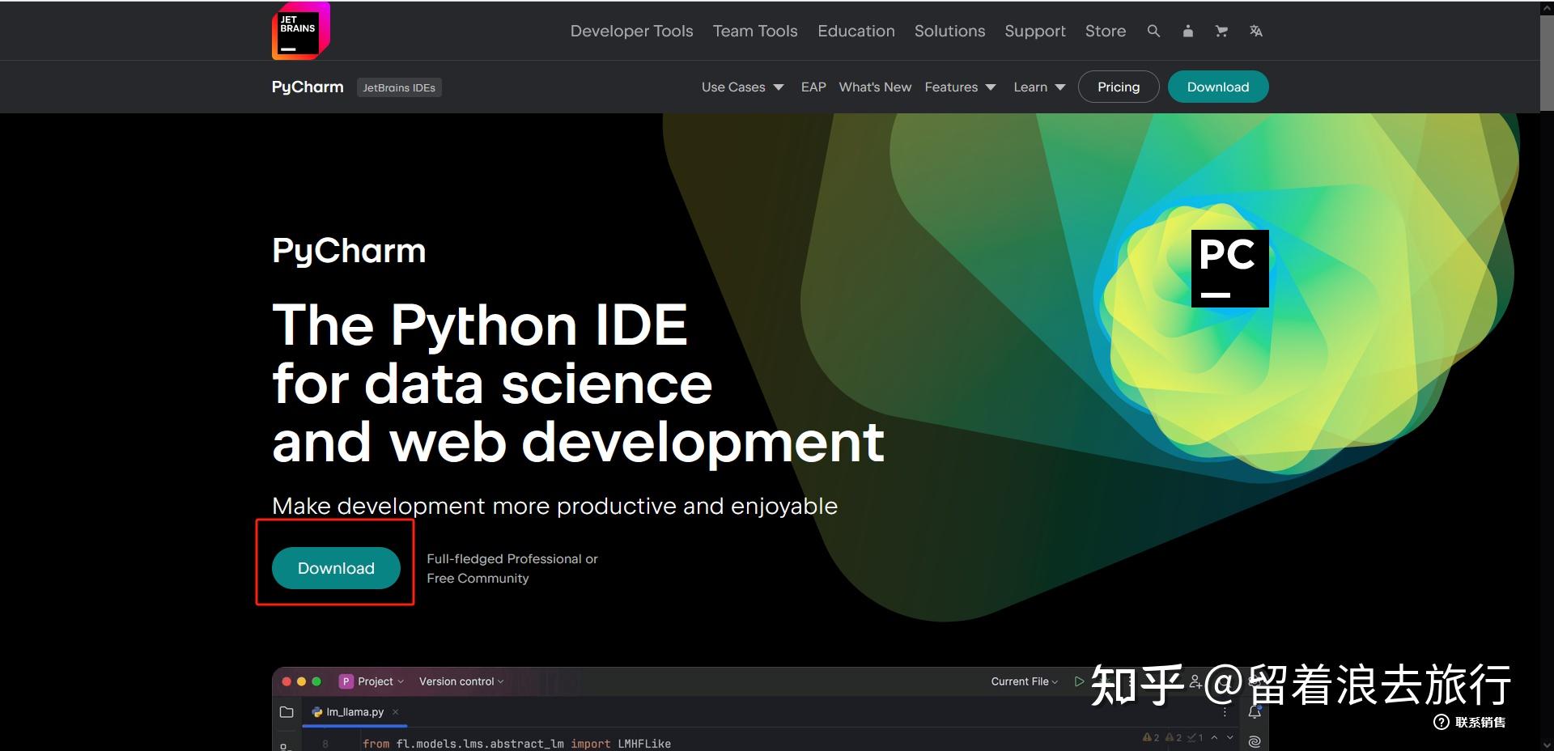Screen dimensions: 1554x751
Task: Click the add-user collaboration toggle
Action: 1196,682
